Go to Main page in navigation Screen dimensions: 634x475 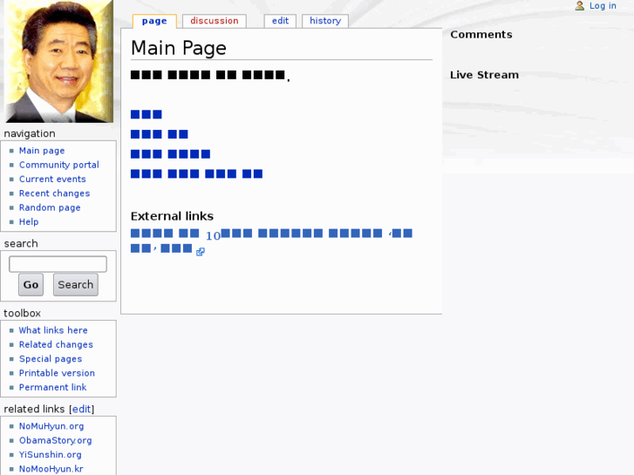tap(42, 151)
